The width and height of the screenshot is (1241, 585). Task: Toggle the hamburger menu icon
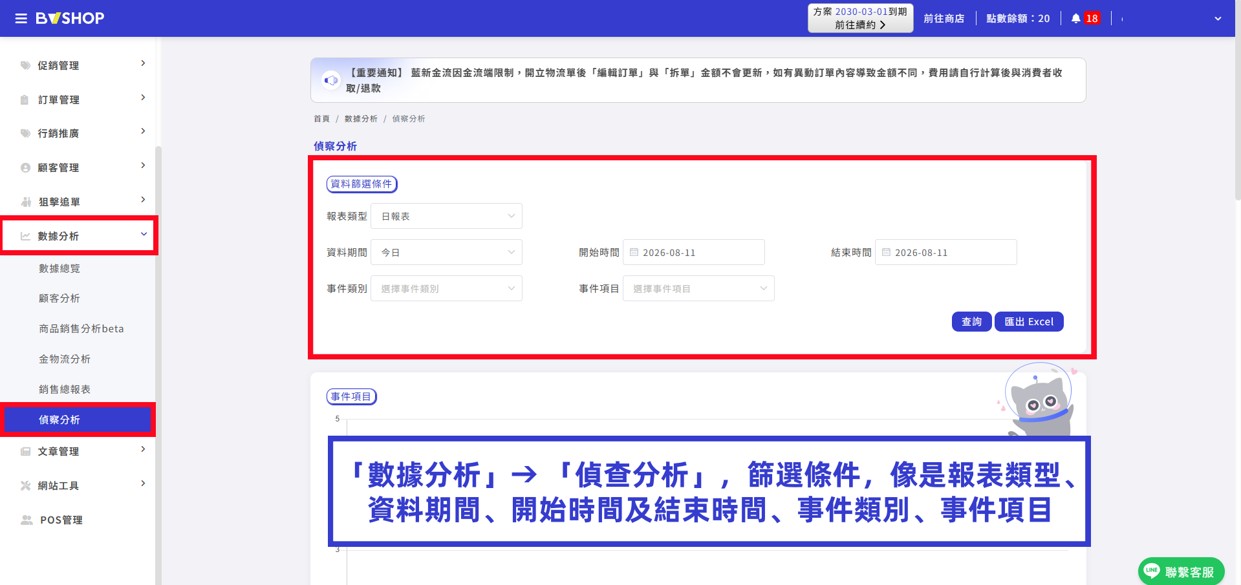21,18
